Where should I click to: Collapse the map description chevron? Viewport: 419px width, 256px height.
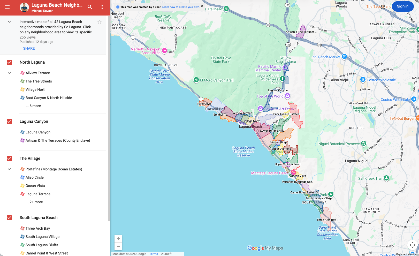coord(9,22)
